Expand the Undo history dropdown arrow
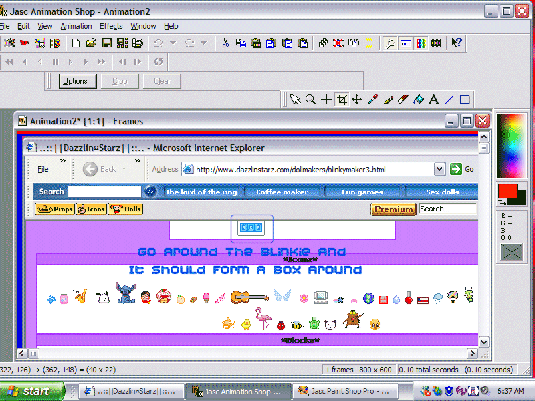 click(173, 43)
